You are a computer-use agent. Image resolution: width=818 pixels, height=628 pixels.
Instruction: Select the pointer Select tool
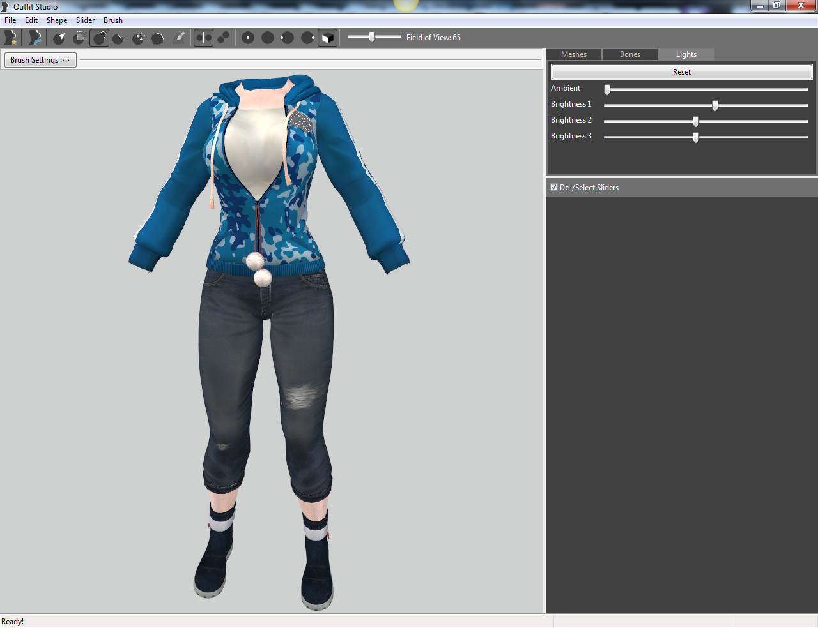click(59, 38)
